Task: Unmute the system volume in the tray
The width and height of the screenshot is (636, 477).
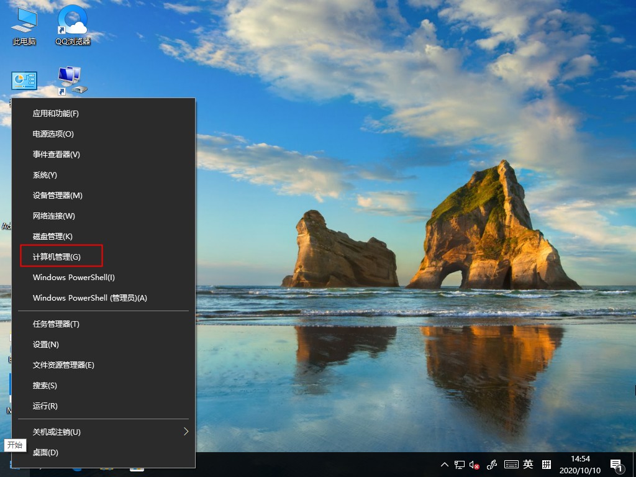Action: click(x=473, y=464)
